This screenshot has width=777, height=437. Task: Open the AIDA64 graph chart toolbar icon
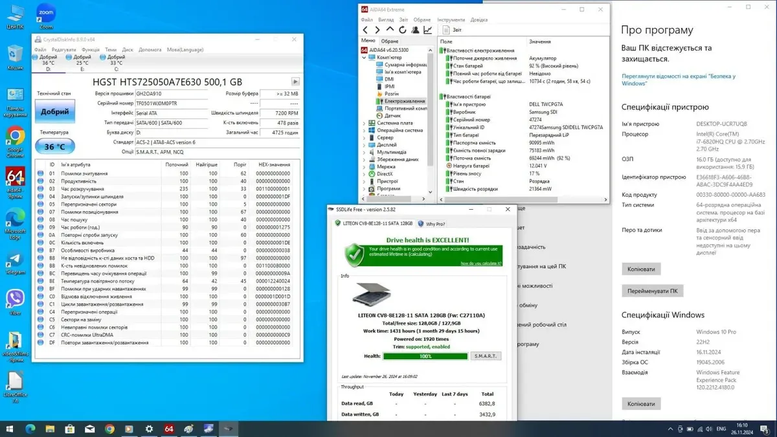428,30
